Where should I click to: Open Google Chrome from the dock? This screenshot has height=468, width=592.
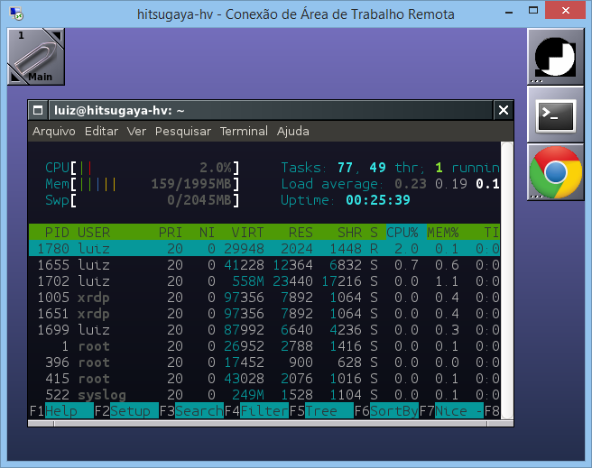556,172
